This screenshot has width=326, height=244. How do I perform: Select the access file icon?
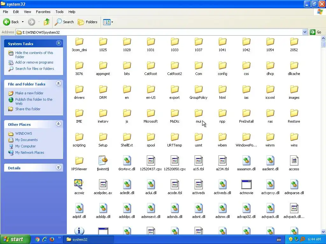click(294, 161)
